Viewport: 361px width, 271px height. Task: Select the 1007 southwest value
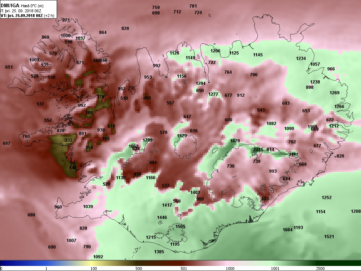[71, 241]
